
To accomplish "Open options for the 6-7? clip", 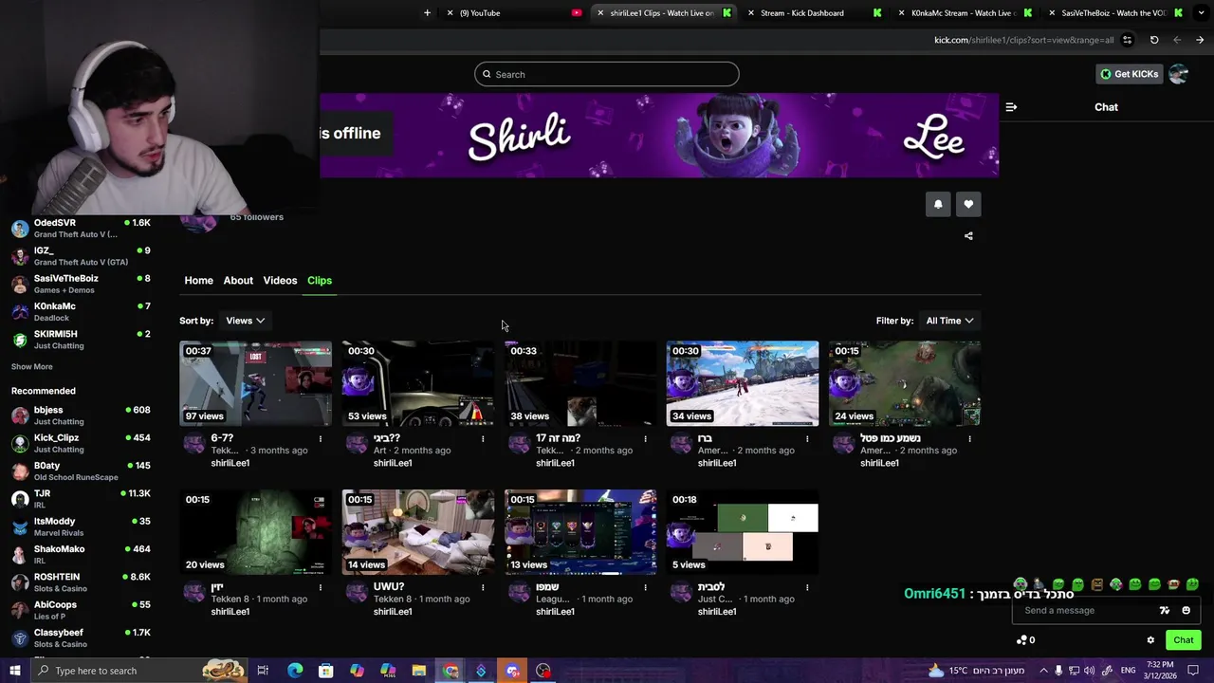I will [321, 438].
